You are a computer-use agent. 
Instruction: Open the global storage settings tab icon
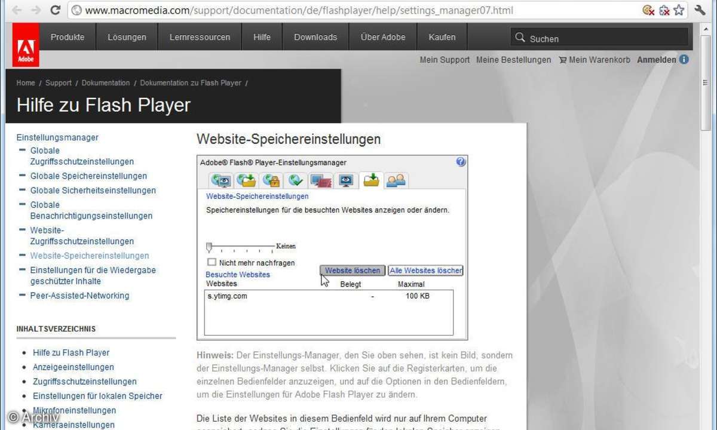click(246, 180)
